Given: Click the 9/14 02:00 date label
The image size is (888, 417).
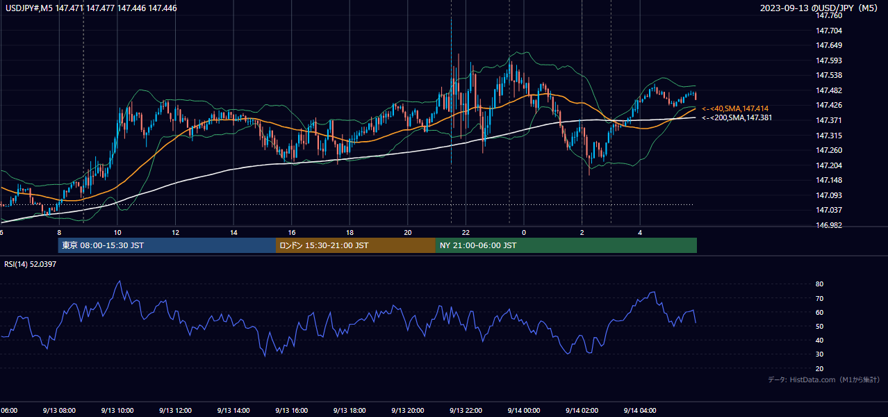Looking at the screenshot, I should click(582, 411).
